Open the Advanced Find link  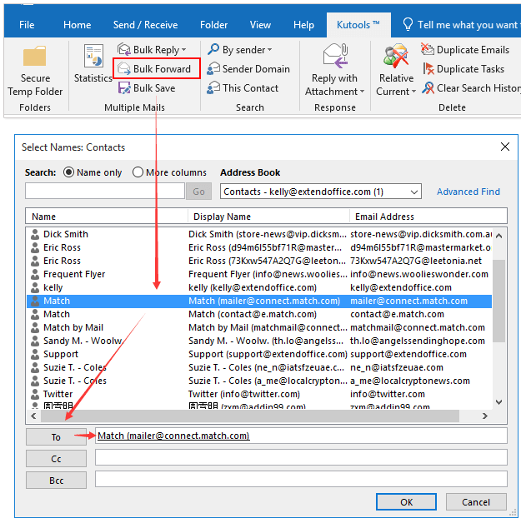pyautogui.click(x=468, y=192)
